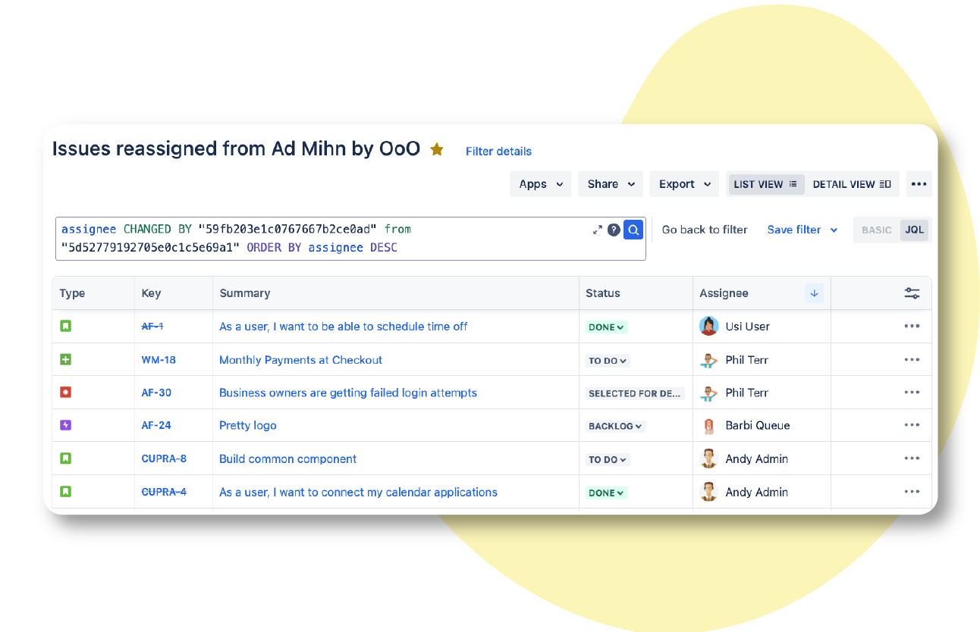This screenshot has height=632, width=980.
Task: Click Usi User's avatar
Action: (x=708, y=327)
